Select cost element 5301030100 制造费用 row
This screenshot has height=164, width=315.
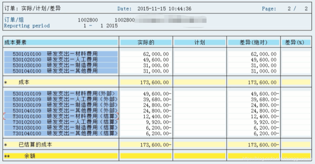(x=61, y=65)
